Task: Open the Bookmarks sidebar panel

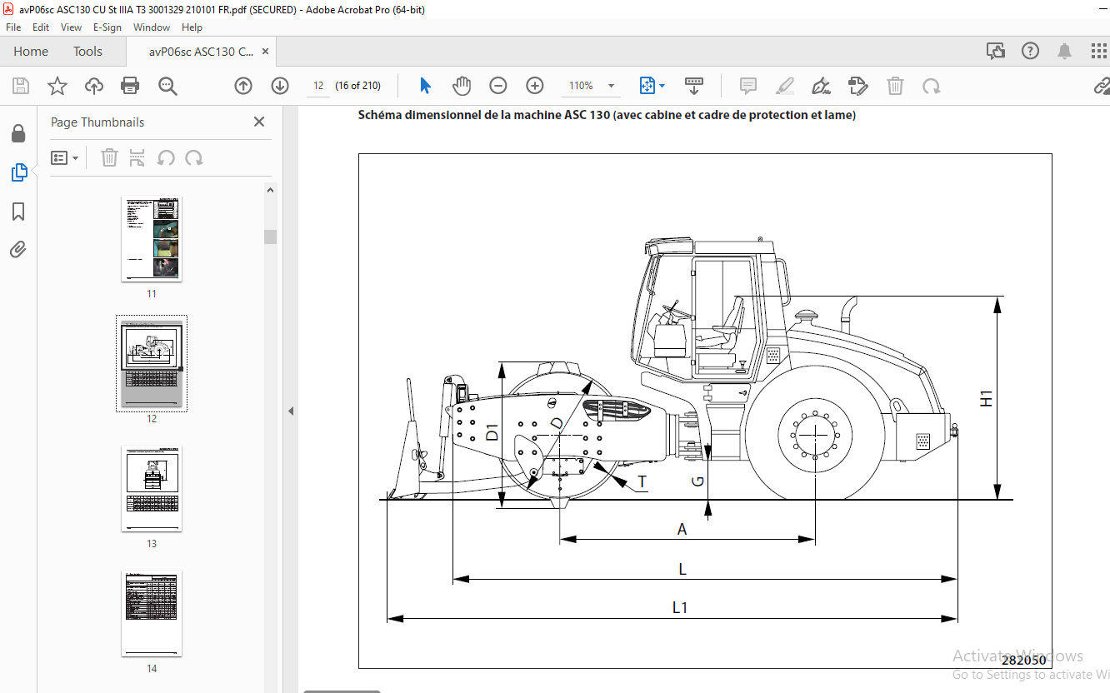Action: click(18, 212)
